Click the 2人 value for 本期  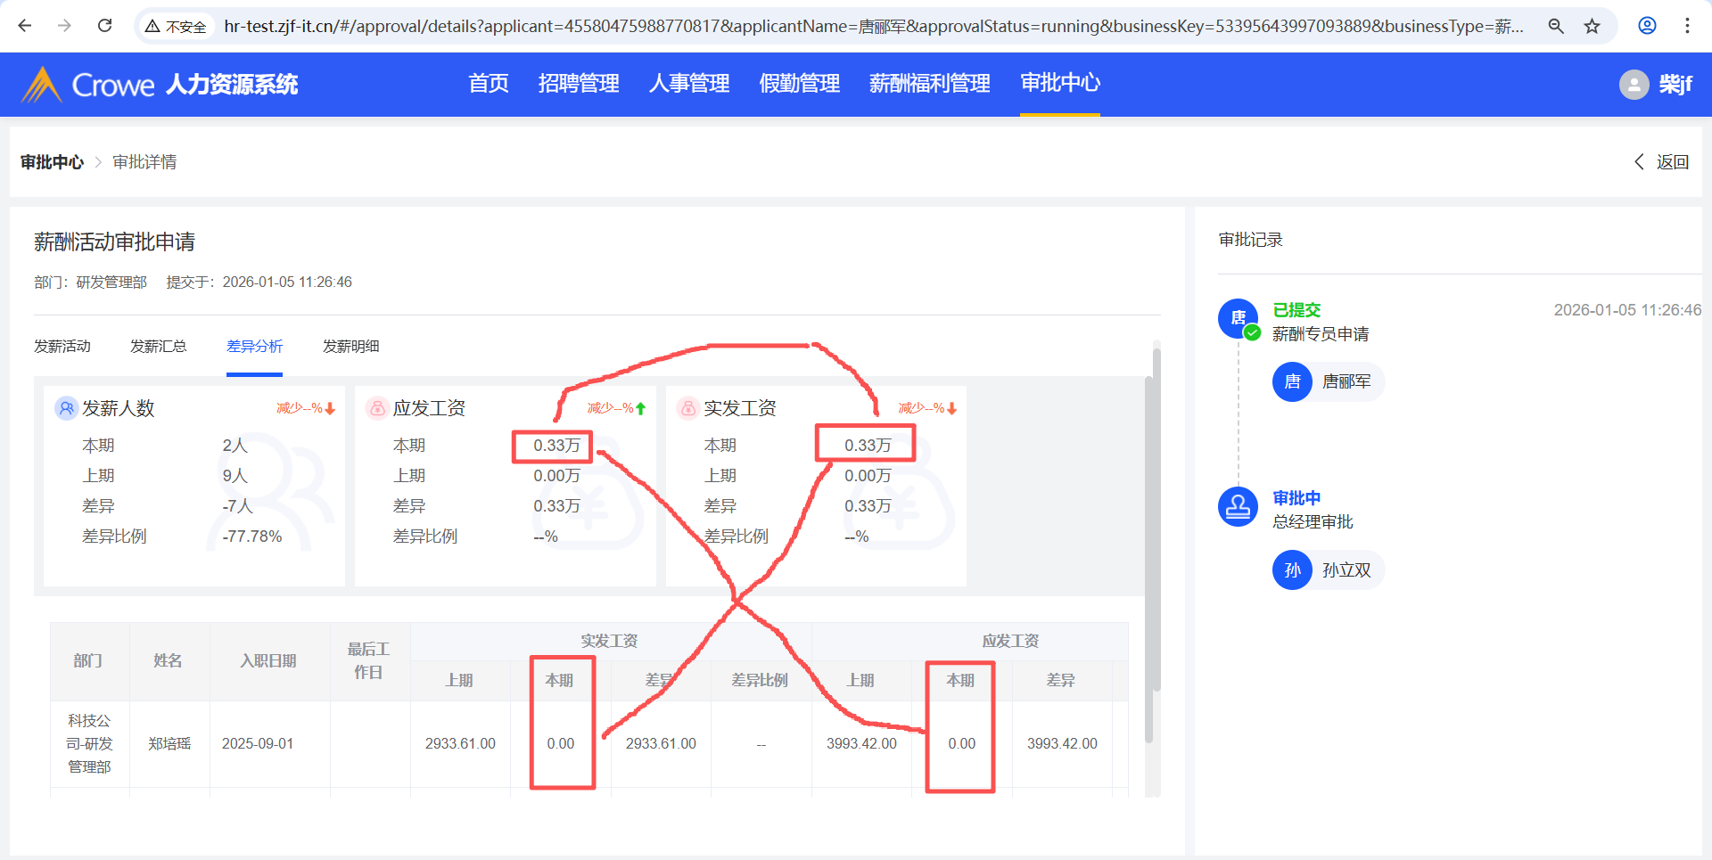(x=235, y=446)
